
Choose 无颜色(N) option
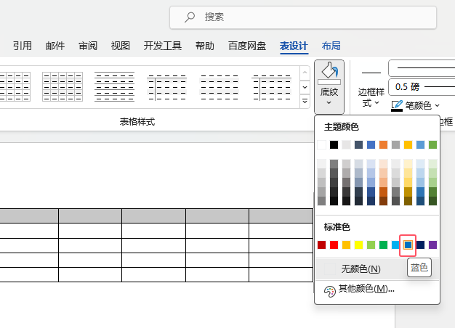click(x=377, y=269)
